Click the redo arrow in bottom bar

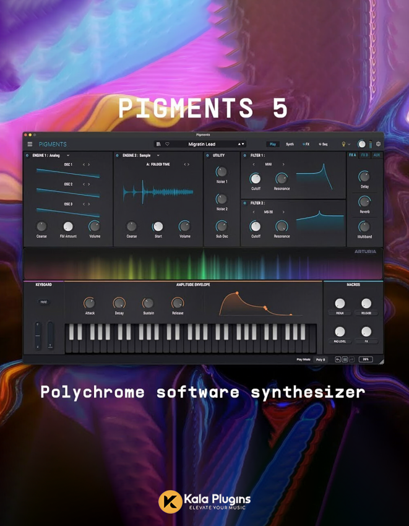(x=351, y=360)
